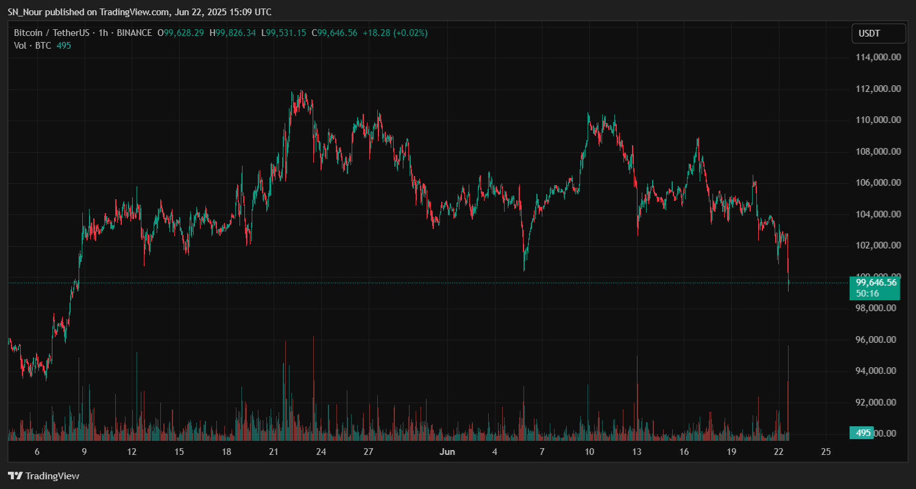Select the 21 date on time axis
The image size is (916, 489).
[x=274, y=452]
